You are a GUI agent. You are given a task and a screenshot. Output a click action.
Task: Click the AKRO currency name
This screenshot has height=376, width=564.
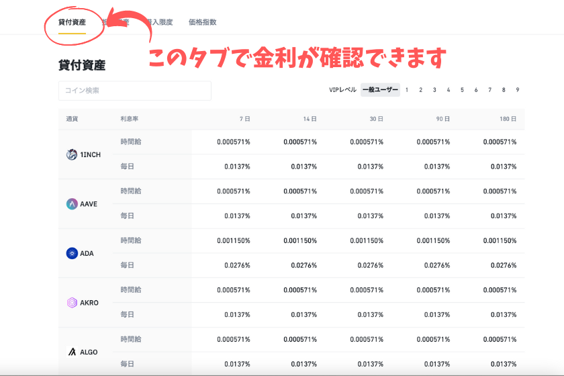(89, 303)
